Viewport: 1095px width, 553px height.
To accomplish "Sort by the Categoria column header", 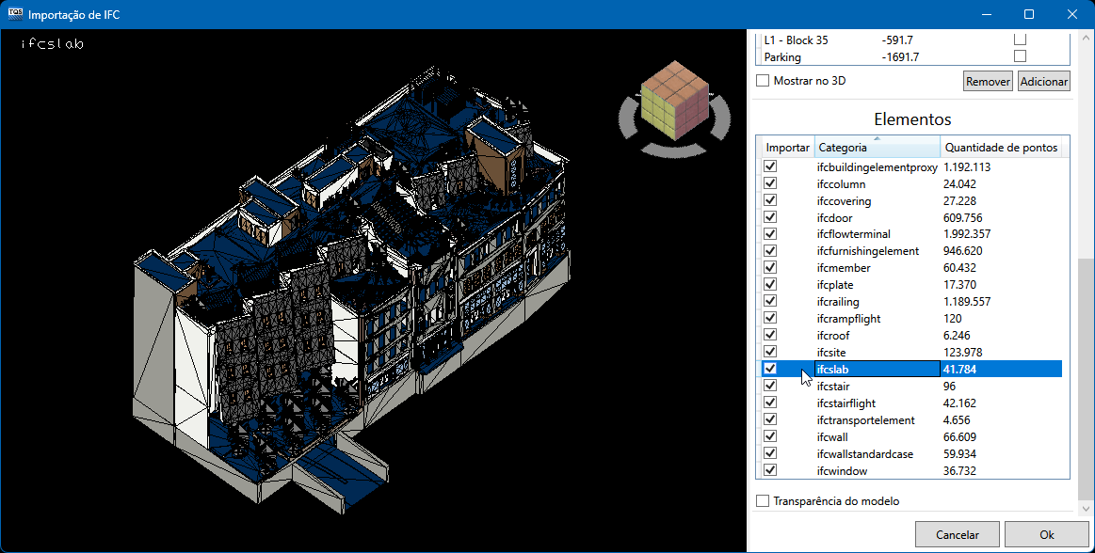I will coord(876,148).
